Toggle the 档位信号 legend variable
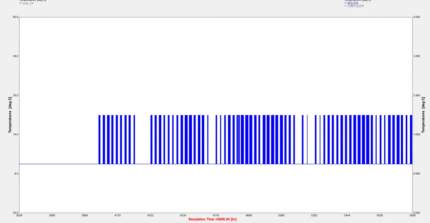Viewport: 430px width, 223px height. 353,3
